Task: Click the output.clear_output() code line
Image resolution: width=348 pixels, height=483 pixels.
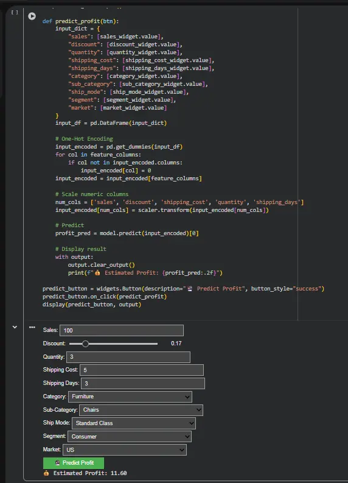Action: click(102, 265)
